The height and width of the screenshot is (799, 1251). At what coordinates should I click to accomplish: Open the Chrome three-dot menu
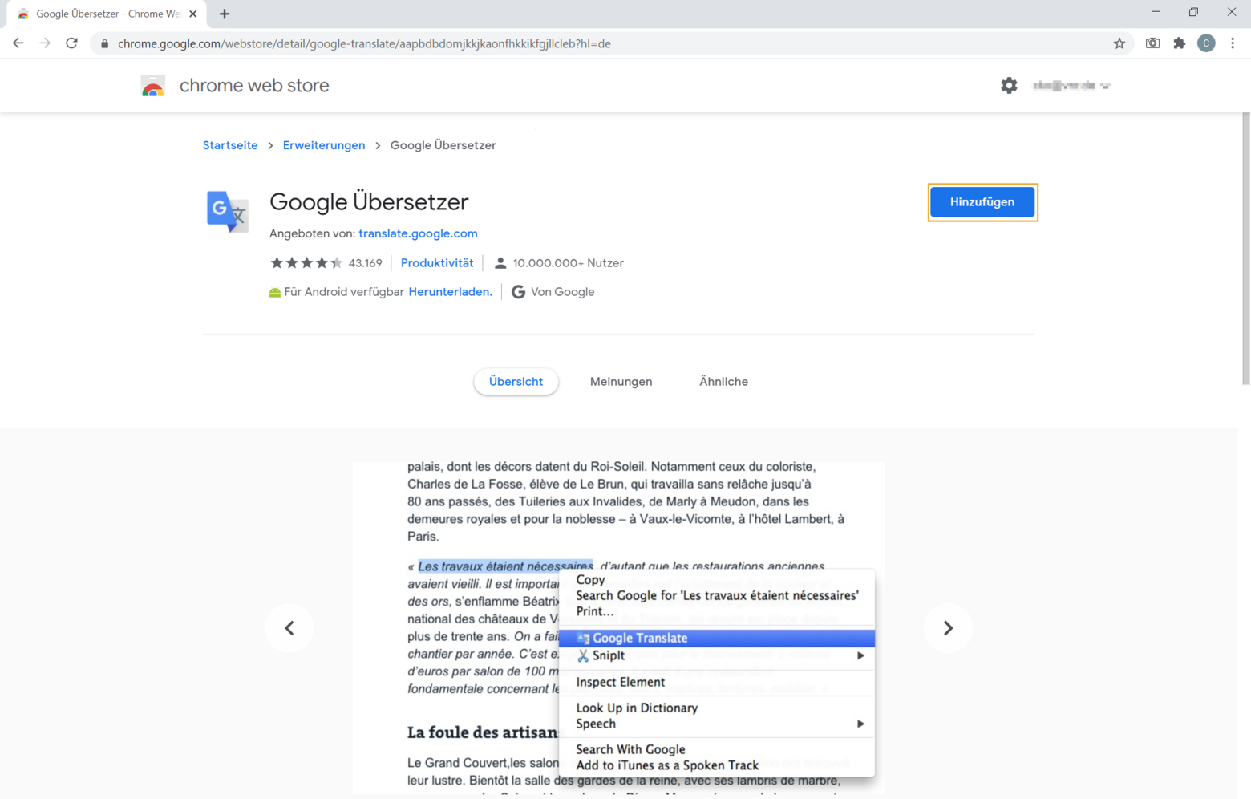[x=1233, y=43]
